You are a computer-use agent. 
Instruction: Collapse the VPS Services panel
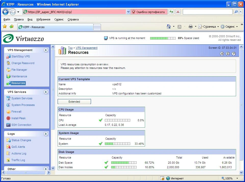(x=46, y=92)
